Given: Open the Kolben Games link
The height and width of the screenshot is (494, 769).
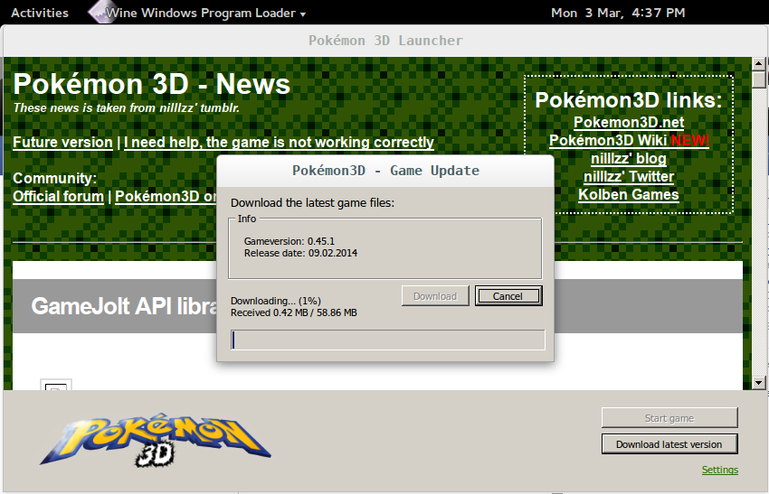Looking at the screenshot, I should (628, 195).
